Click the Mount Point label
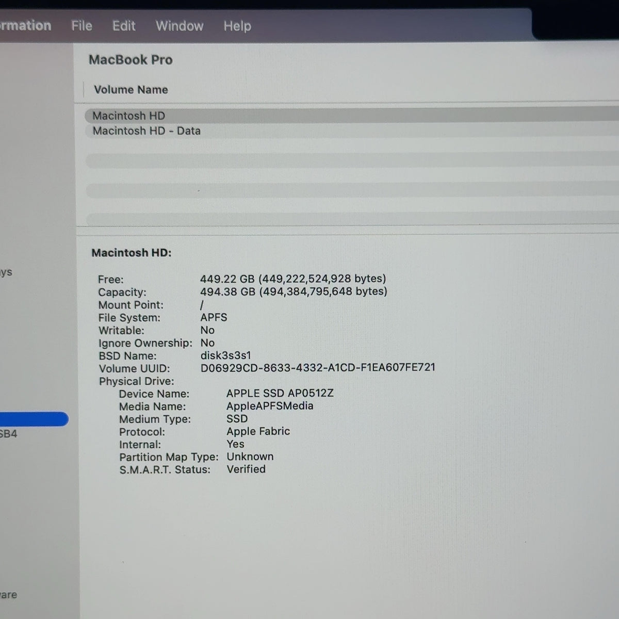 pos(131,305)
